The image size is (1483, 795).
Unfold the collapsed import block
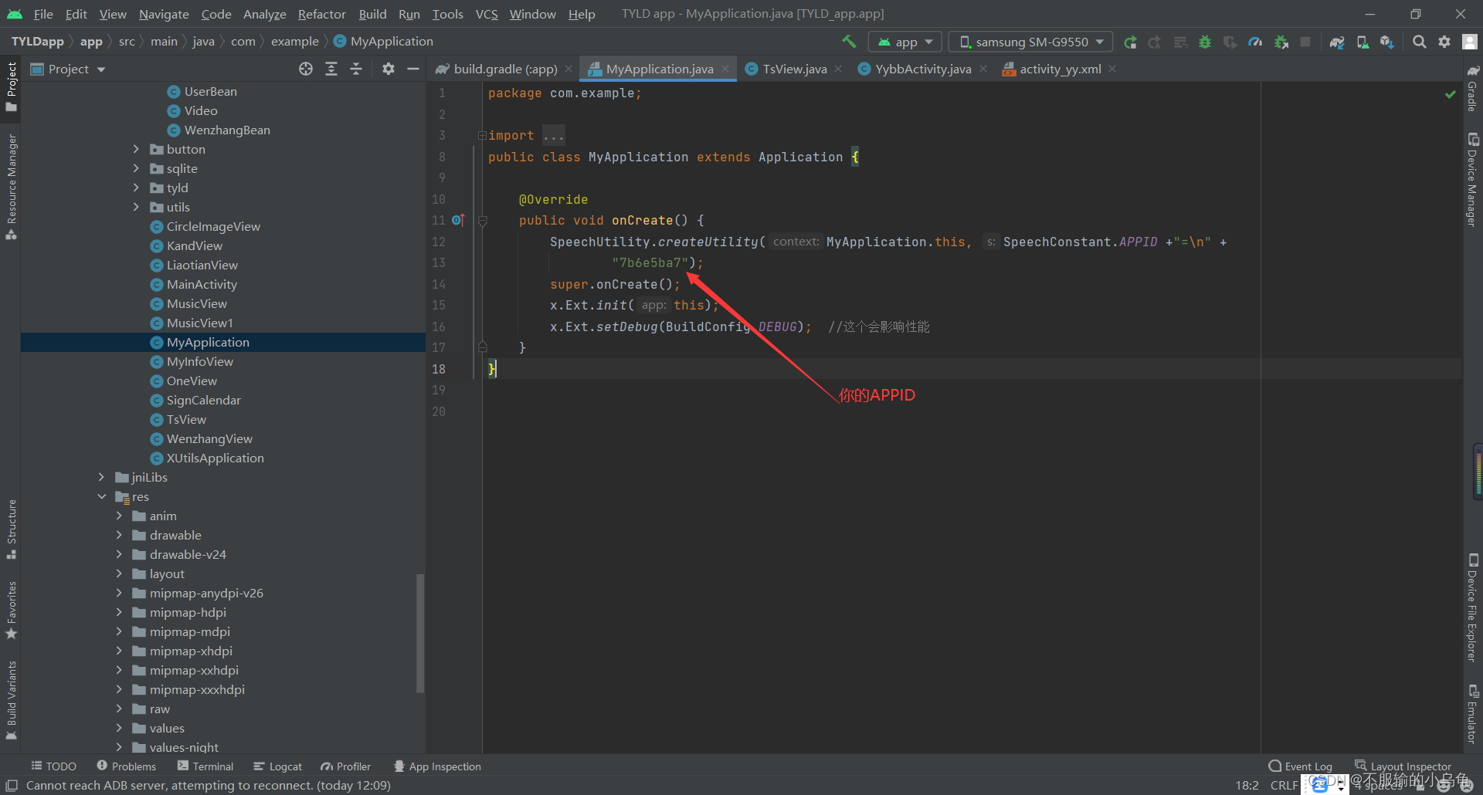[x=482, y=136]
